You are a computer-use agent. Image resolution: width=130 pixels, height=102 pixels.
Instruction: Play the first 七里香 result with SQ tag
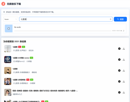[x=119, y=49]
